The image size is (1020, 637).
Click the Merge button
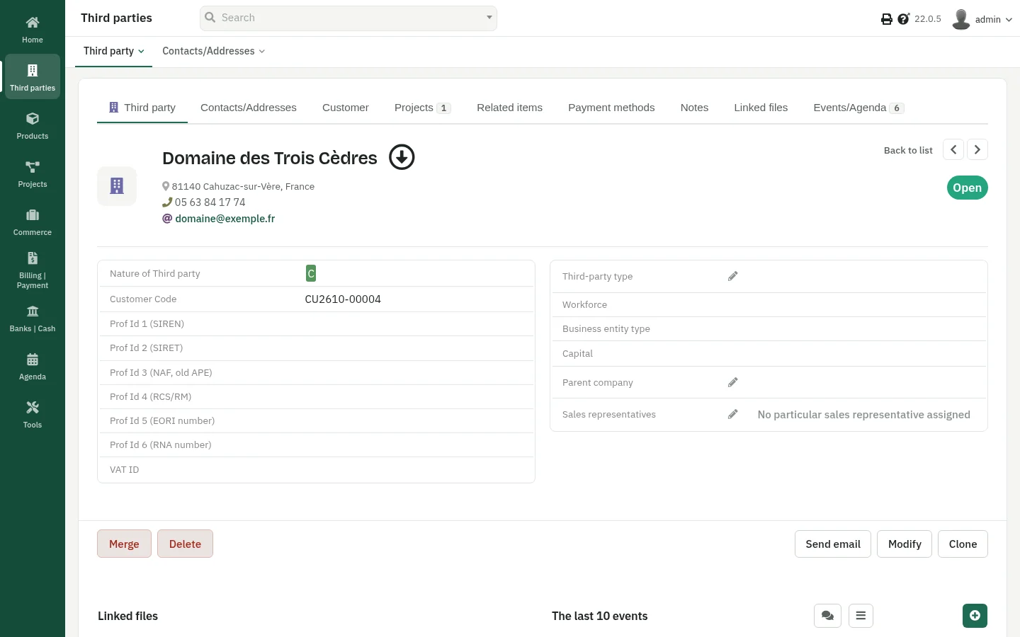click(x=124, y=544)
